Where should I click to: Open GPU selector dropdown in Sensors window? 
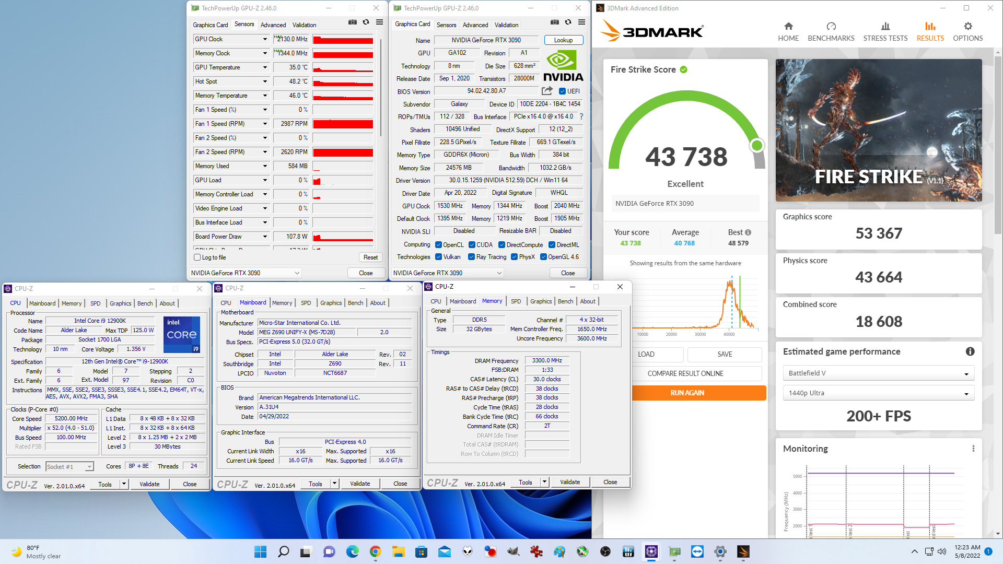pyautogui.click(x=246, y=273)
